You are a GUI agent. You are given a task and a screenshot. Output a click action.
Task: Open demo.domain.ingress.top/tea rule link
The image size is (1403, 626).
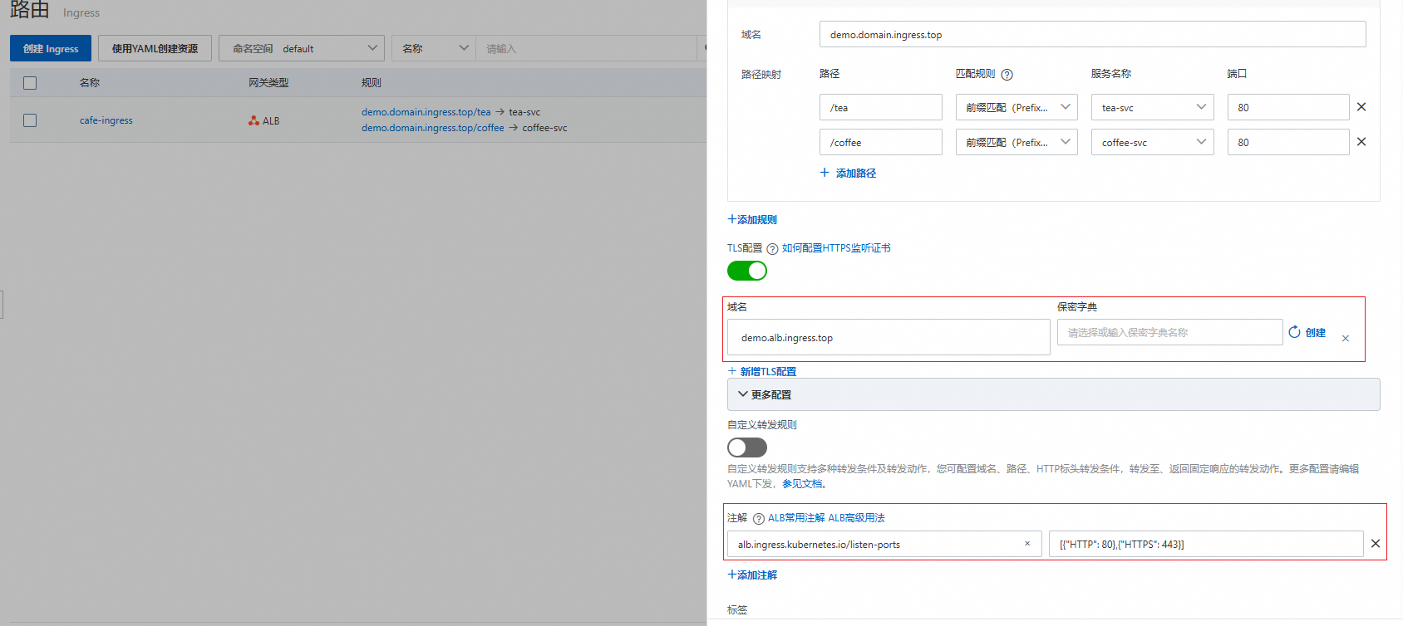[426, 112]
